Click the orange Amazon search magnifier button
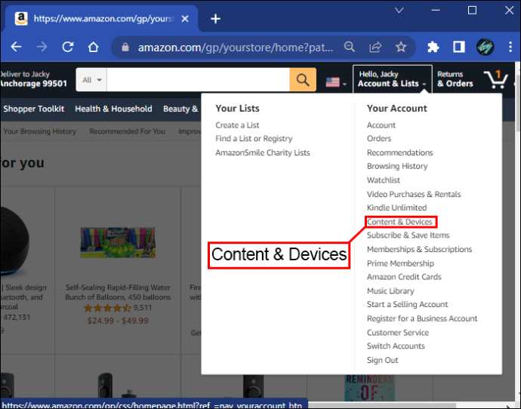The width and height of the screenshot is (521, 409). [x=302, y=80]
